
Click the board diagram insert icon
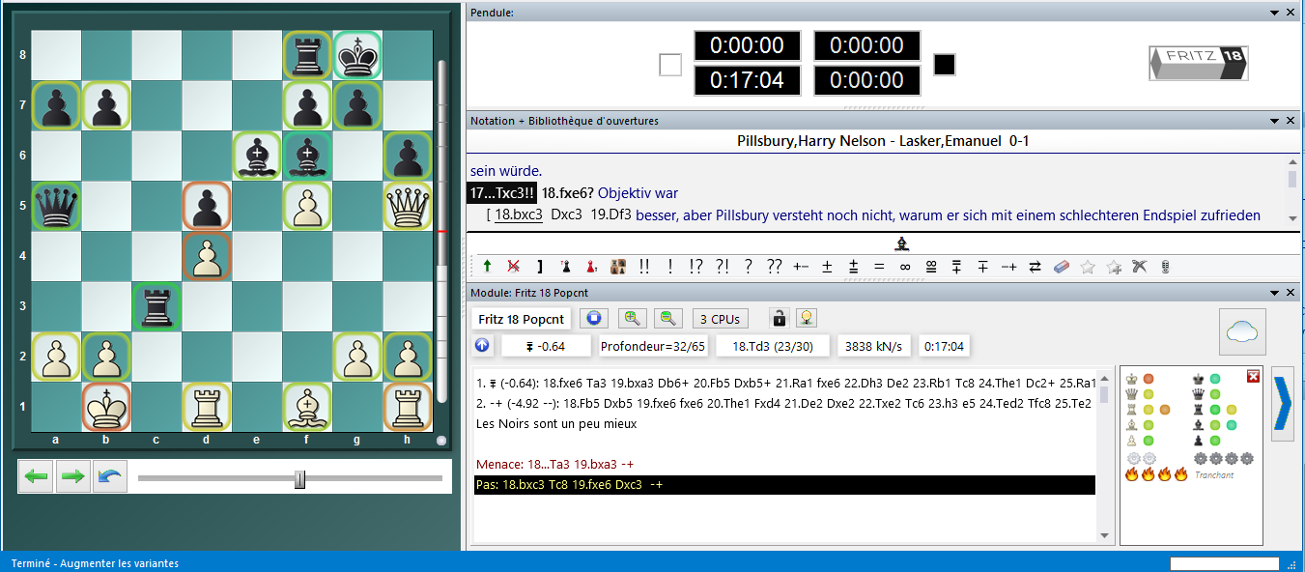pyautogui.click(x=618, y=266)
